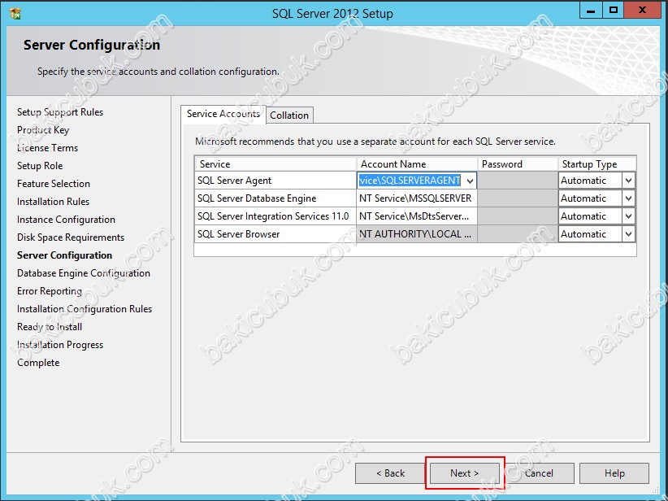668x501 pixels.
Task: Click Product Key step in sidebar
Action: coord(43,130)
